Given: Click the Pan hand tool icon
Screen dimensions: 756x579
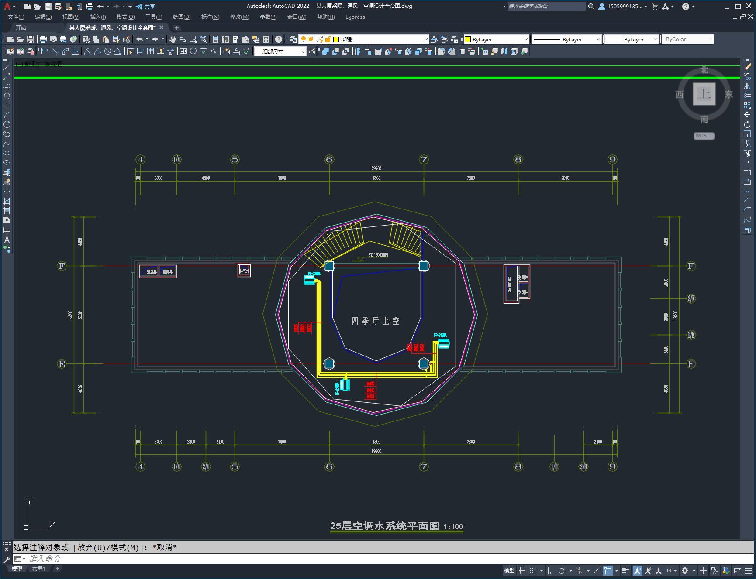Looking at the screenshot, I should pos(173,39).
